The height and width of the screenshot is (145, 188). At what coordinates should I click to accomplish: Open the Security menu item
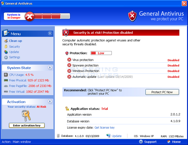(15, 47)
